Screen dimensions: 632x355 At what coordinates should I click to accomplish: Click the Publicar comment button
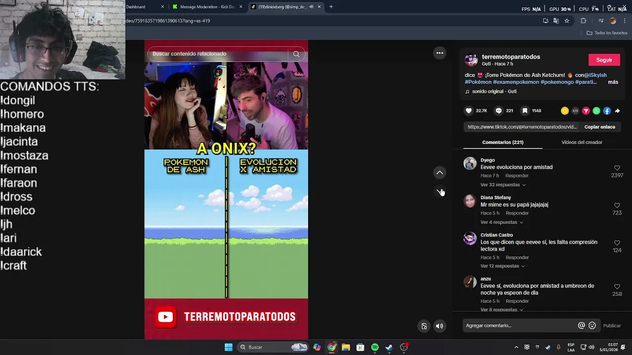point(612,326)
